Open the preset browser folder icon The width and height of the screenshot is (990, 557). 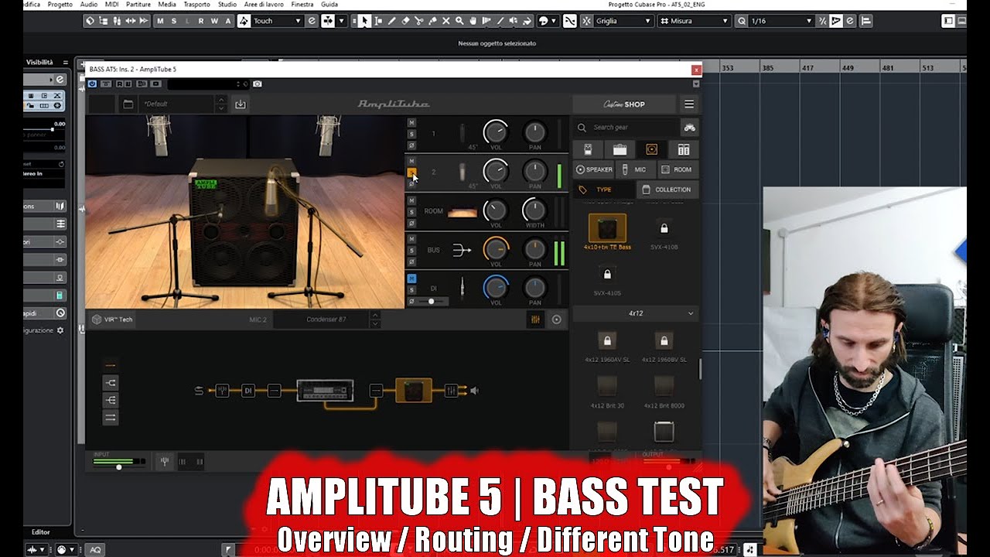[x=128, y=104]
